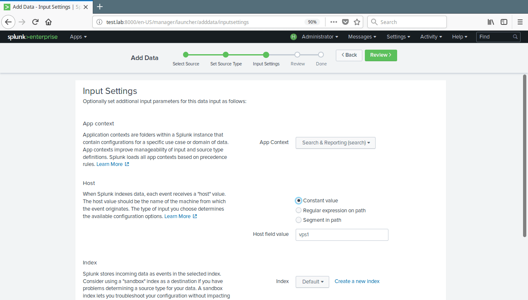Choose Regular expression on path option
The width and height of the screenshot is (528, 300).
click(x=299, y=211)
